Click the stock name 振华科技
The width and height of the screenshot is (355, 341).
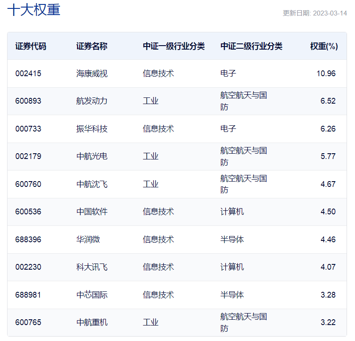tap(92, 129)
